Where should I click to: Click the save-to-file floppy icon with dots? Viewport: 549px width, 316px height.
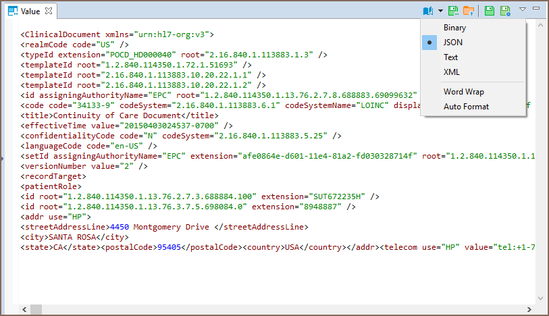pos(454,11)
